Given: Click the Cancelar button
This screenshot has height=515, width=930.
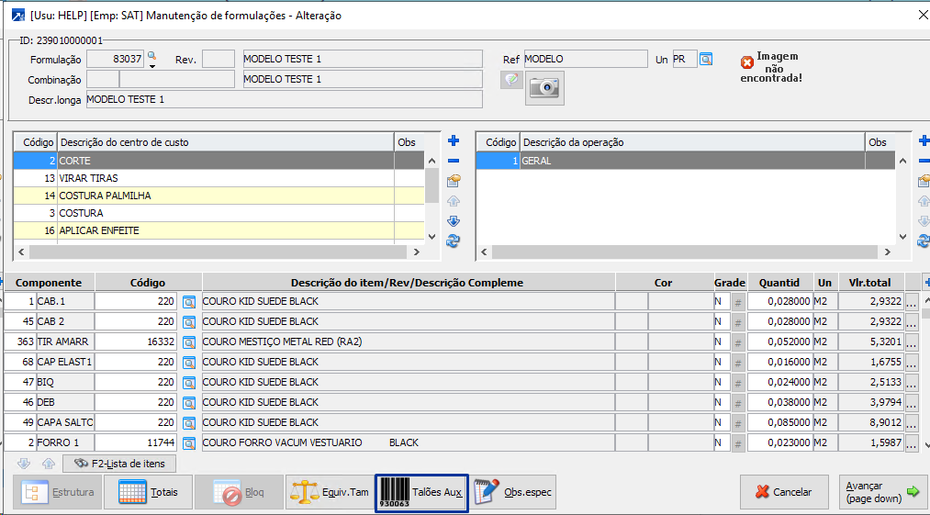Looking at the screenshot, I should click(x=784, y=492).
